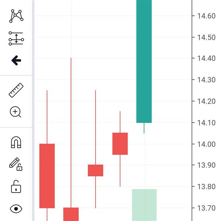Viewport: 221px width, 221px height.
Task: Click the 14.60 price scale label
Action: pos(206,16)
